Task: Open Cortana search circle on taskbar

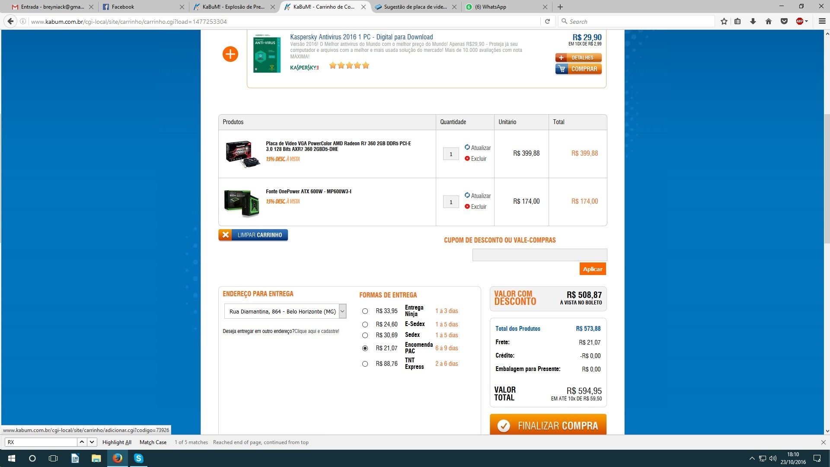Action: pyautogui.click(x=32, y=458)
